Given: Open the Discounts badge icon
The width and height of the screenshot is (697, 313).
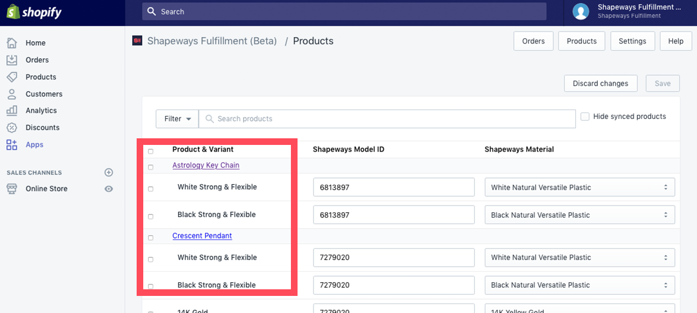Looking at the screenshot, I should tap(12, 127).
